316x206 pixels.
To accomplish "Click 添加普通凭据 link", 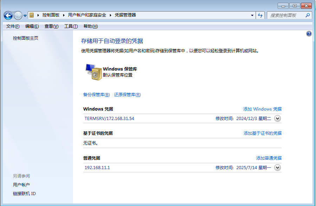I will [269, 158].
